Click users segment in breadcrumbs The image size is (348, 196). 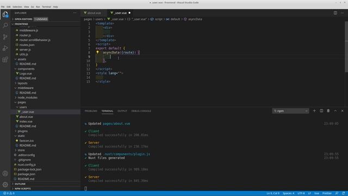(99, 19)
